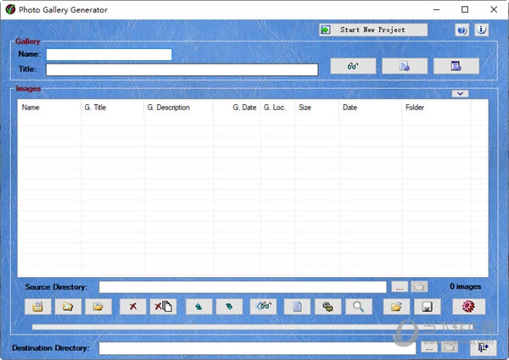
Task: Click the Name column header
Action: [49, 108]
